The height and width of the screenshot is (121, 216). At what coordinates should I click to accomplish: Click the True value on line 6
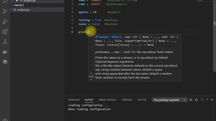click(x=98, y=20)
